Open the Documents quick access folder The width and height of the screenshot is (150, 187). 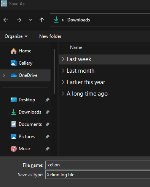[30, 124]
